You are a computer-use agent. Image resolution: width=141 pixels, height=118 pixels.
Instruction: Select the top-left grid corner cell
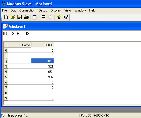tap(6, 45)
